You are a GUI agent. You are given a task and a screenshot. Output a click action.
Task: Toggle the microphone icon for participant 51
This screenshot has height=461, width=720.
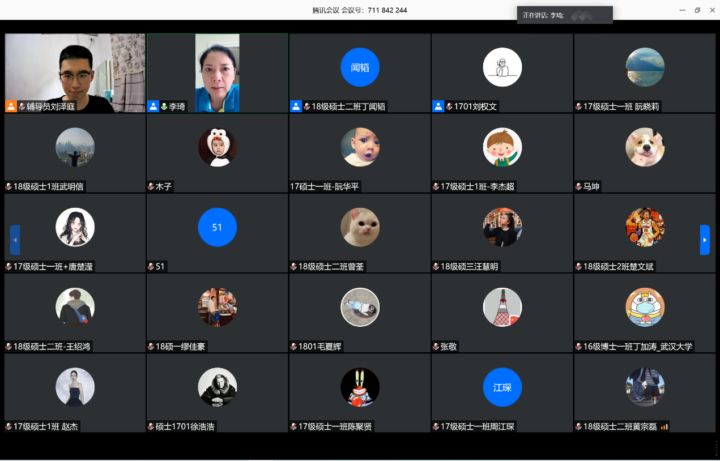pyautogui.click(x=151, y=267)
